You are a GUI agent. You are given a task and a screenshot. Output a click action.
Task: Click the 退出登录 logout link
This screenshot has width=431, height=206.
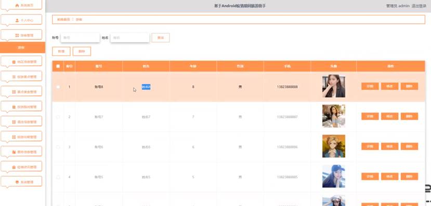point(419,6)
